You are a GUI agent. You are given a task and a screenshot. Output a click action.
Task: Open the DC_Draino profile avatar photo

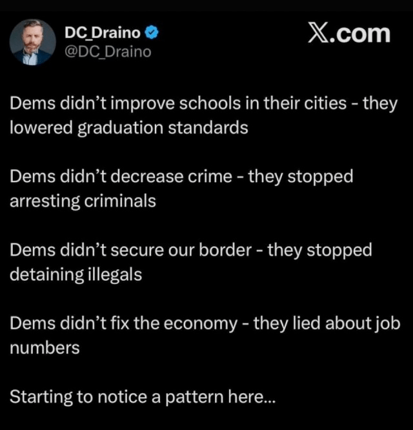pos(33,42)
